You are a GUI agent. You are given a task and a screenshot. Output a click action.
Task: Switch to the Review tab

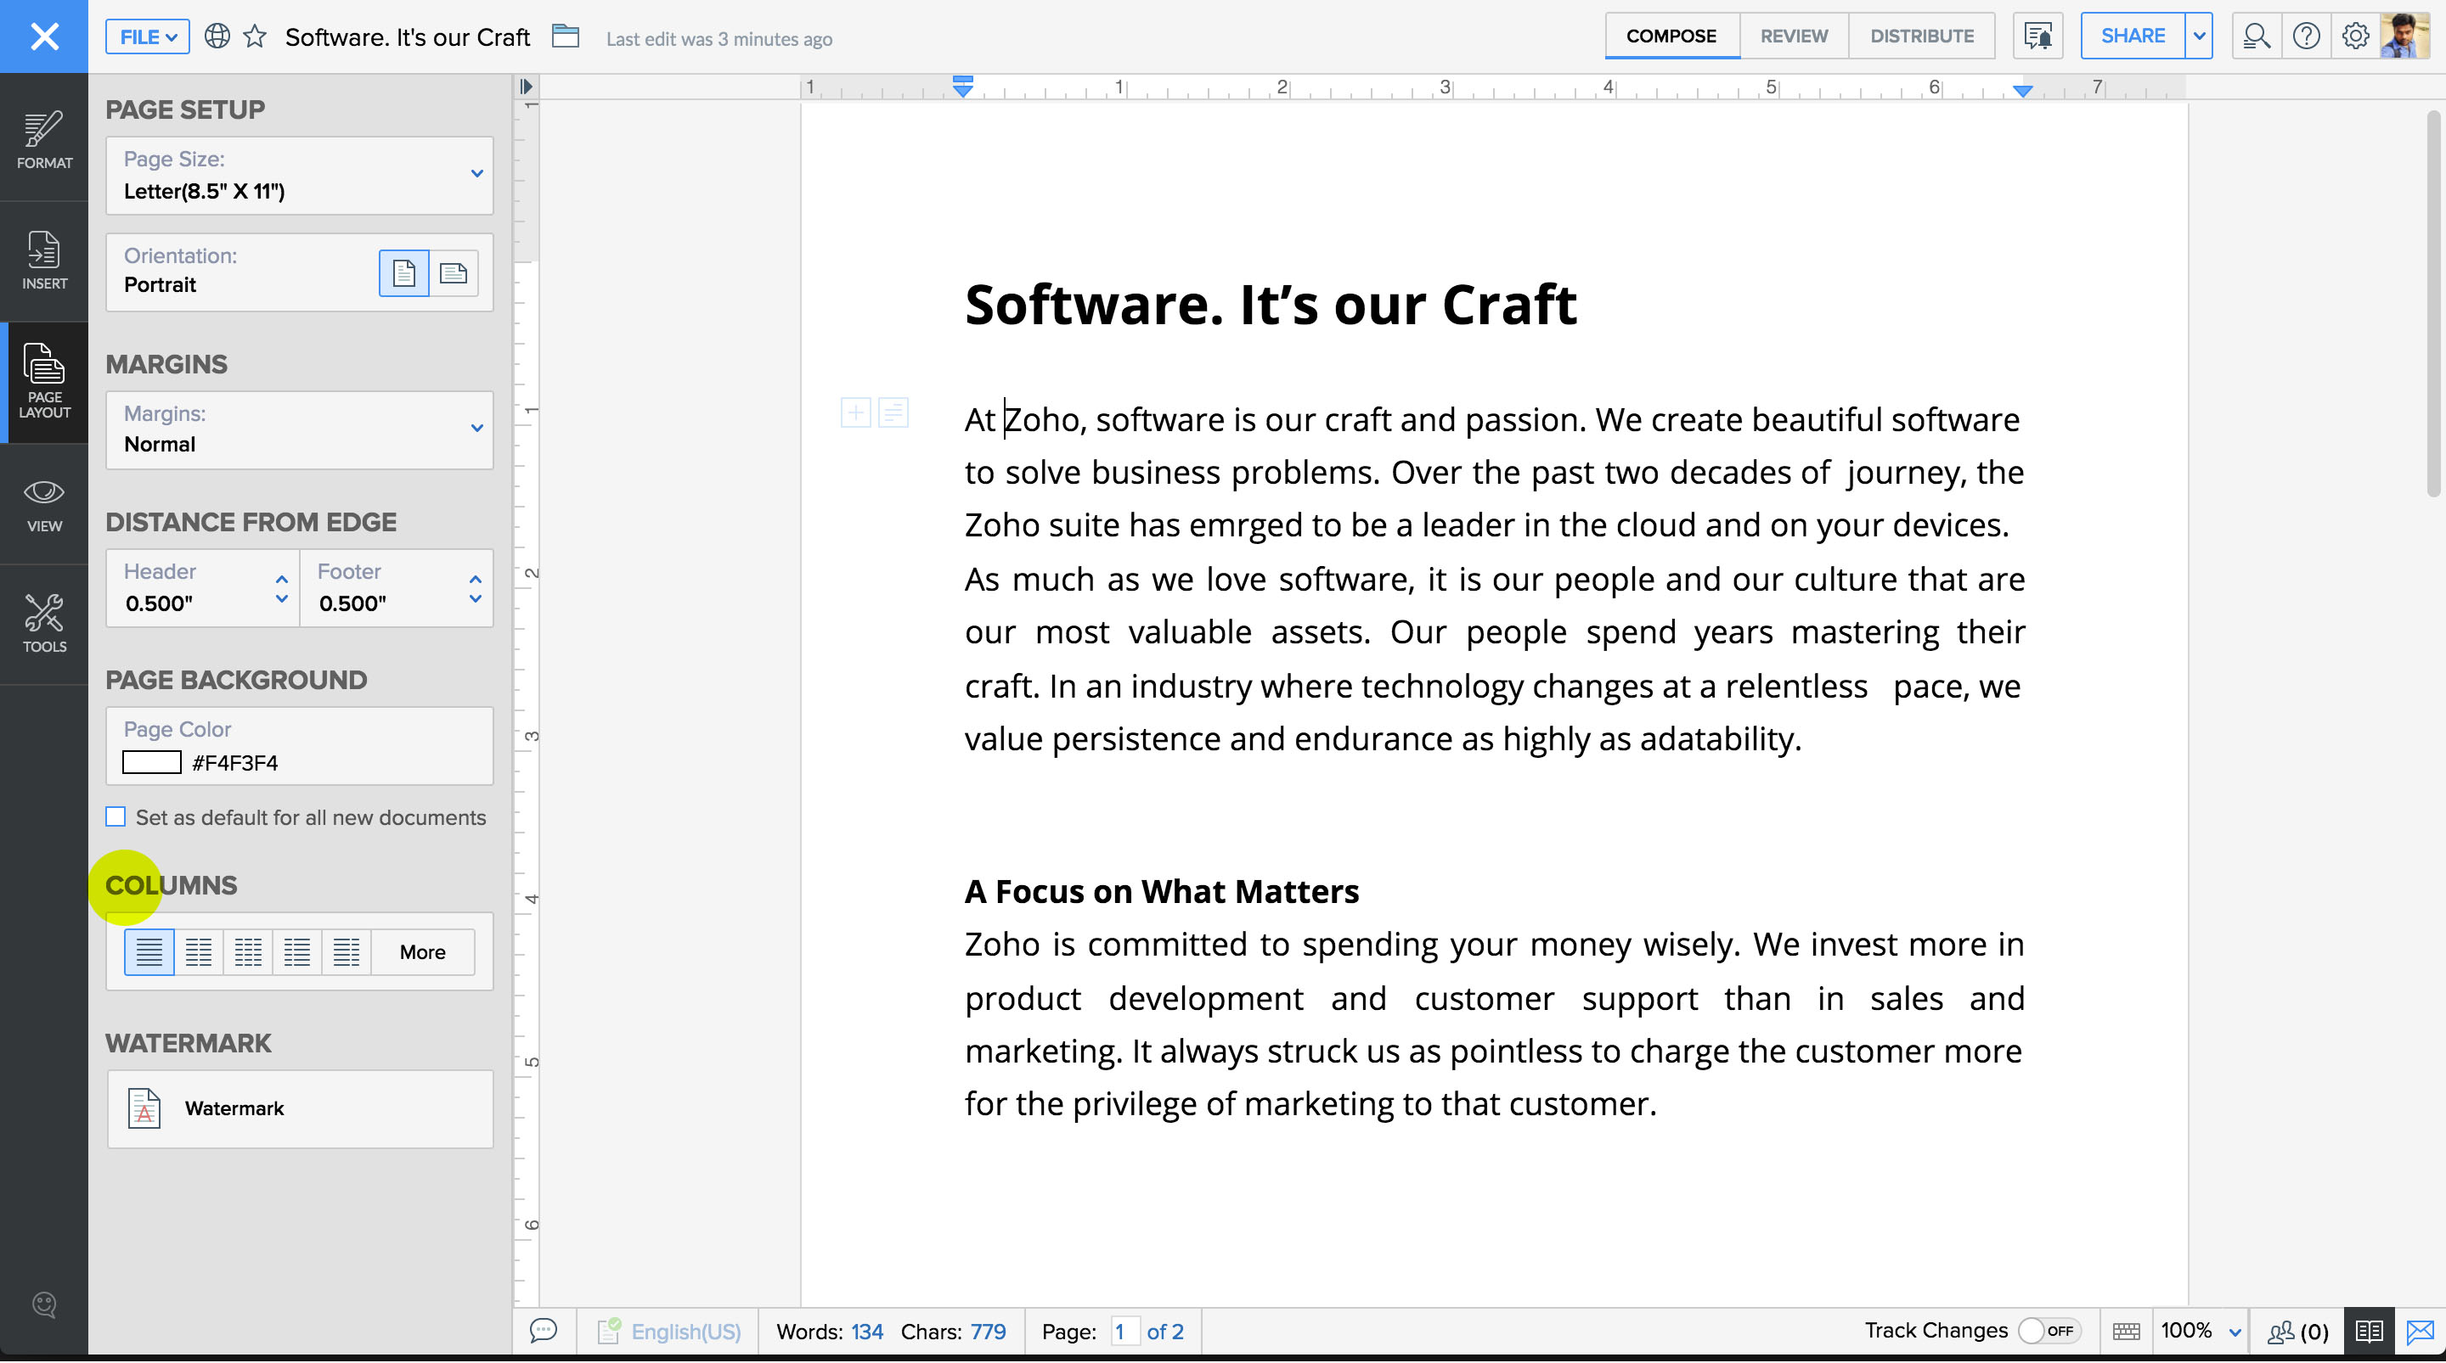[1793, 36]
